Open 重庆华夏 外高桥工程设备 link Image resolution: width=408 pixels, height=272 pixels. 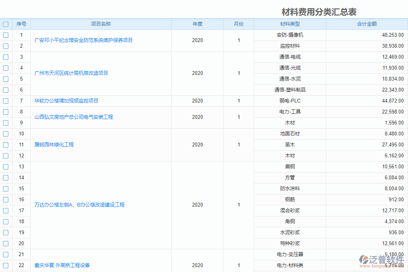point(62,265)
